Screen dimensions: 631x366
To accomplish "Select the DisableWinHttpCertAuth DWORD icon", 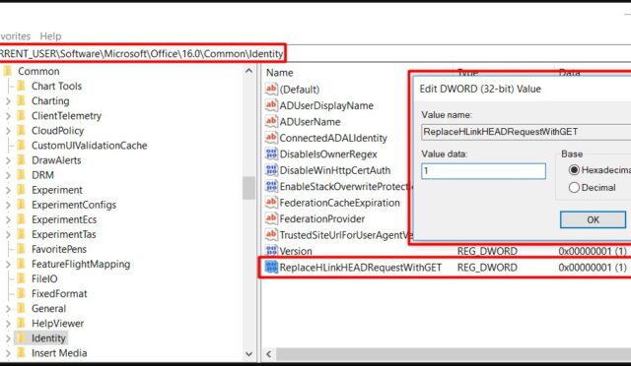I will pyautogui.click(x=271, y=170).
